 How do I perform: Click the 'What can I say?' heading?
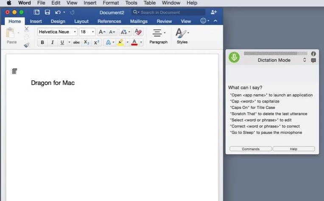tap(245, 88)
